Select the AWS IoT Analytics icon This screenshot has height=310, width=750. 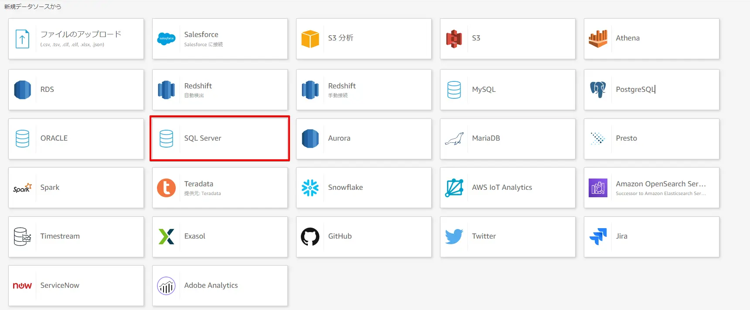pos(454,188)
